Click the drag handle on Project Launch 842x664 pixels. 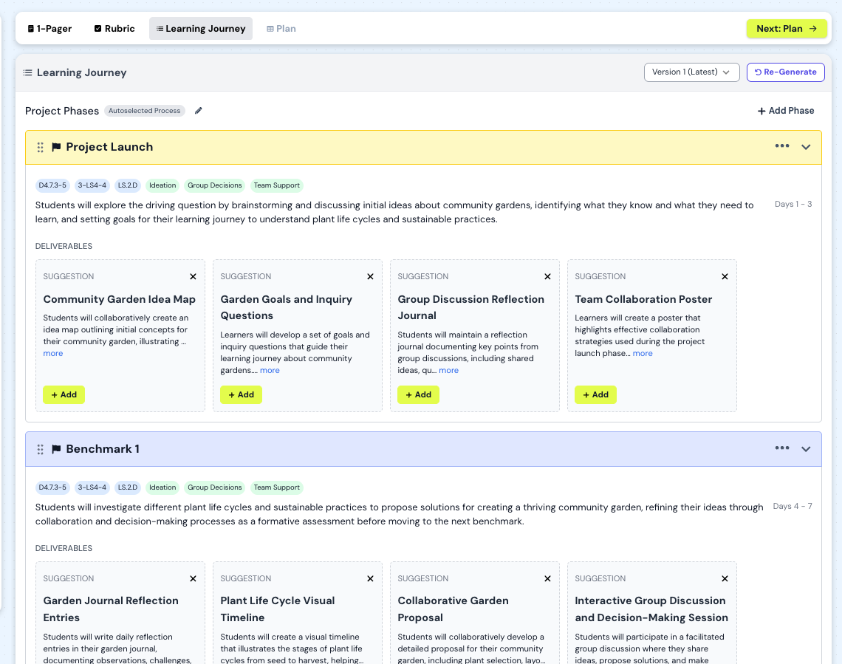pyautogui.click(x=41, y=147)
